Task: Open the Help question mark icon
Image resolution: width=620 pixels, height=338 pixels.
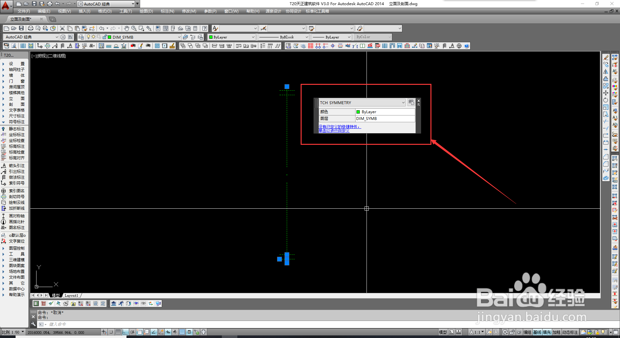Action: click(x=205, y=28)
